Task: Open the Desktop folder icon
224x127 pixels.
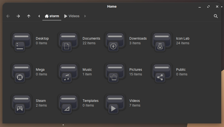Action: (x=21, y=42)
